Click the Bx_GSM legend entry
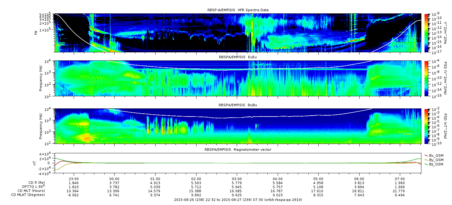The height and width of the screenshot is (205, 452). 434,155
